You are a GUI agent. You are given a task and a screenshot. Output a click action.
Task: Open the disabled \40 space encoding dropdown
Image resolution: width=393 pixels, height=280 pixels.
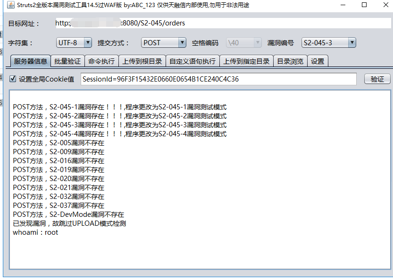click(244, 42)
